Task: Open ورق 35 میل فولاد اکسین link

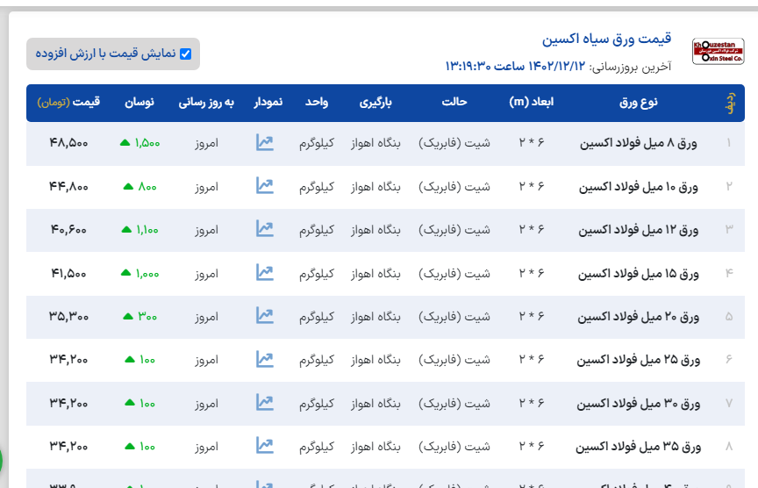Action: pyautogui.click(x=639, y=447)
